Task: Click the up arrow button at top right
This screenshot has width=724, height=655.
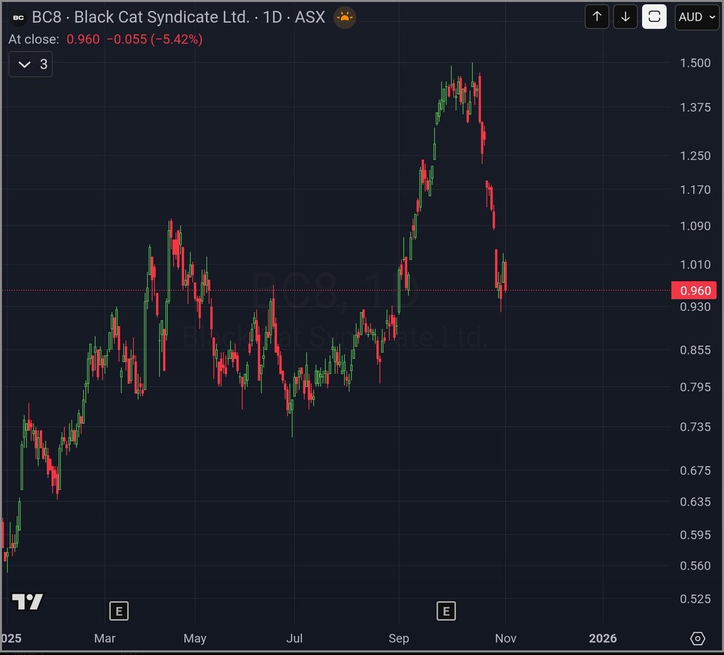Action: (x=597, y=17)
